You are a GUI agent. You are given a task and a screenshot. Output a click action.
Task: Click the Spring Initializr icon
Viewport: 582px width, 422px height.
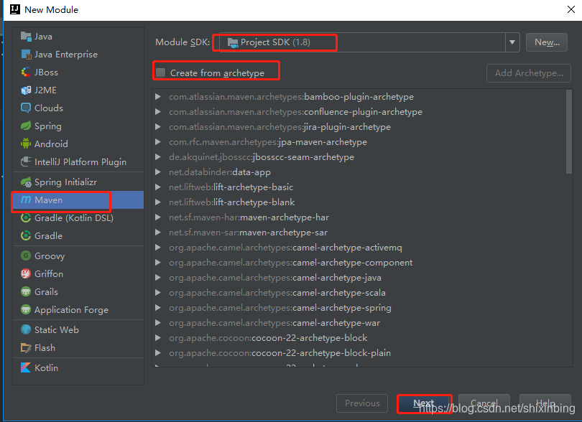coord(26,182)
